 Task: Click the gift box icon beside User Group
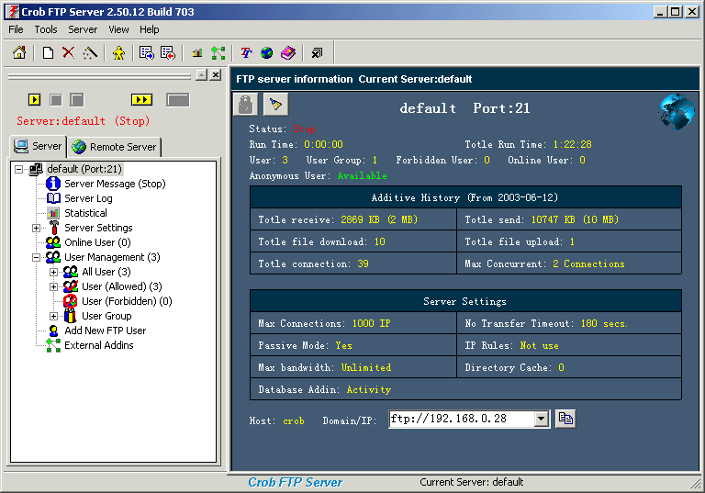[x=70, y=316]
